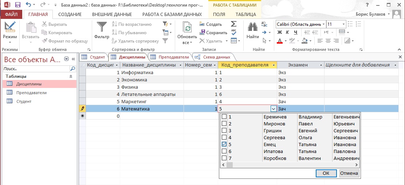Toggle Bold text formatting
This screenshot has height=185, width=405.
(x=280, y=32)
